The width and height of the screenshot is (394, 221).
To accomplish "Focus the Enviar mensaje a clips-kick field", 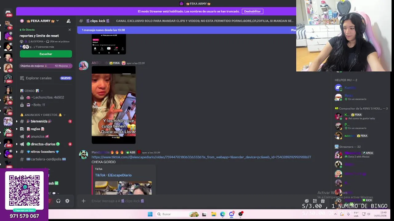I will [x=191, y=201].
